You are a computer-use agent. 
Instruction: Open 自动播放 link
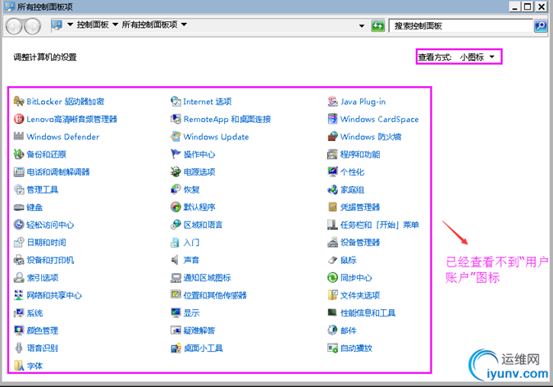coord(356,348)
